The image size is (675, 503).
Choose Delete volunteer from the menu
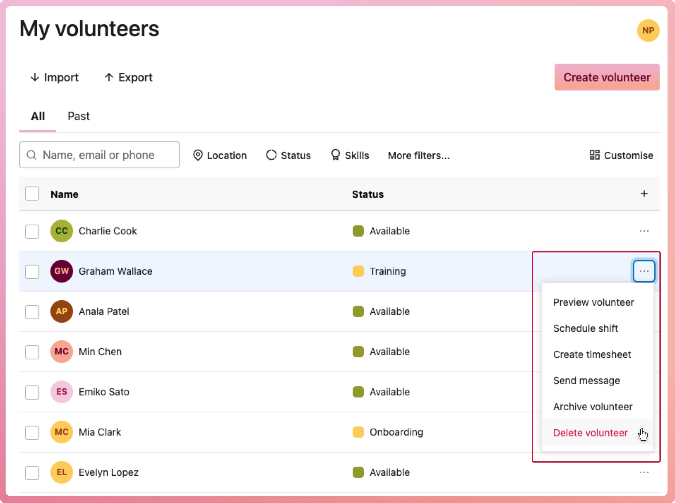(x=590, y=432)
